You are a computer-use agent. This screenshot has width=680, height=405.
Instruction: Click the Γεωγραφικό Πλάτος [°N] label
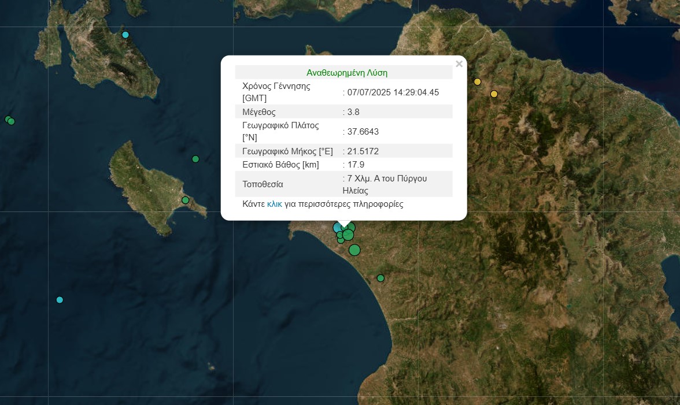coord(280,131)
